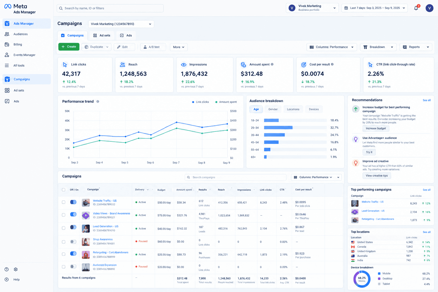Turn on the Shop Awareness campaign switch
This screenshot has height=292, width=438.
(73, 242)
